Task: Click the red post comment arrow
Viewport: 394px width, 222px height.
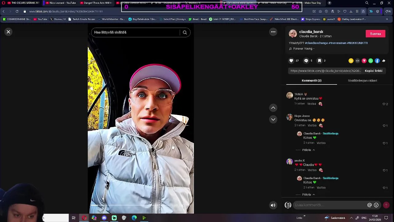Action: click(x=386, y=205)
